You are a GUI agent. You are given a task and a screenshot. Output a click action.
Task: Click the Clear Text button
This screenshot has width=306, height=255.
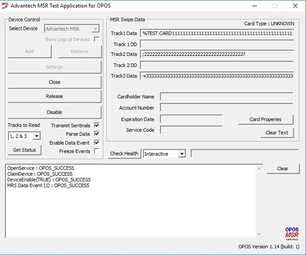click(x=277, y=133)
